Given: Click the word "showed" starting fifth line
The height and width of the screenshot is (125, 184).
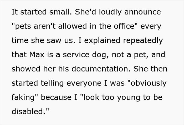Looking at the screenshot, I should [26, 69].
